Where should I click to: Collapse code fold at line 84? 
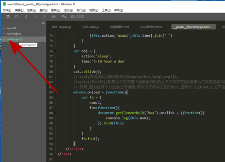tap(55, 92)
